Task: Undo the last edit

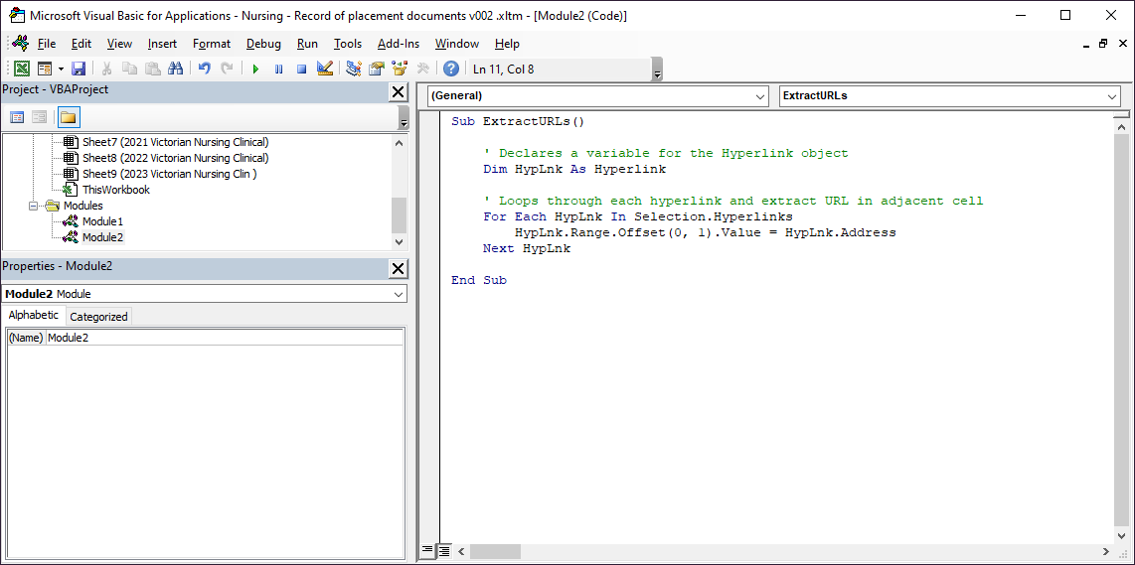Action: 204,69
